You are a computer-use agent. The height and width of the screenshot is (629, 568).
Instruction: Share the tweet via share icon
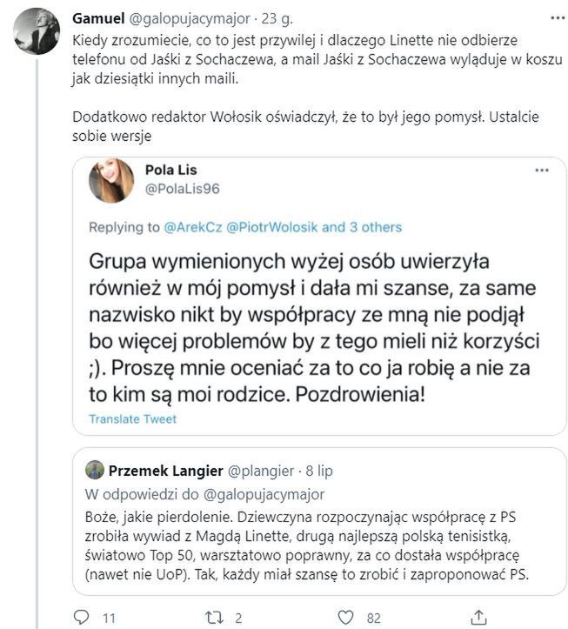pos(478,616)
